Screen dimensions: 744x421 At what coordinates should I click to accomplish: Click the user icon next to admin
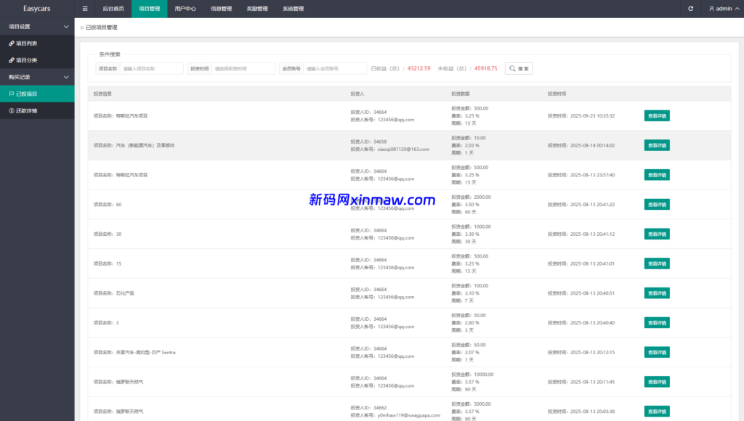(x=711, y=9)
